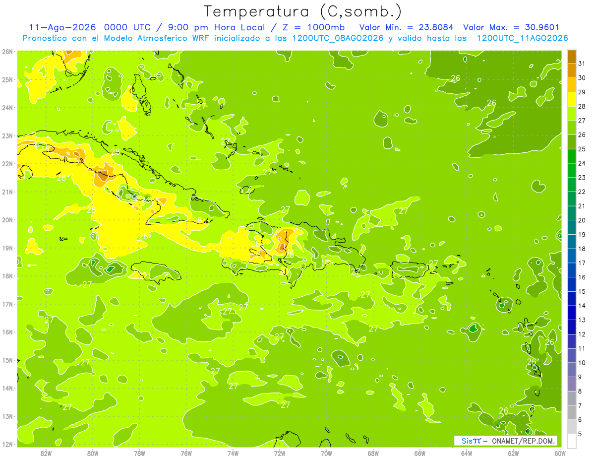This screenshot has height=460, width=595.
Task: Click the '72W' longitude label
Action: point(280,453)
